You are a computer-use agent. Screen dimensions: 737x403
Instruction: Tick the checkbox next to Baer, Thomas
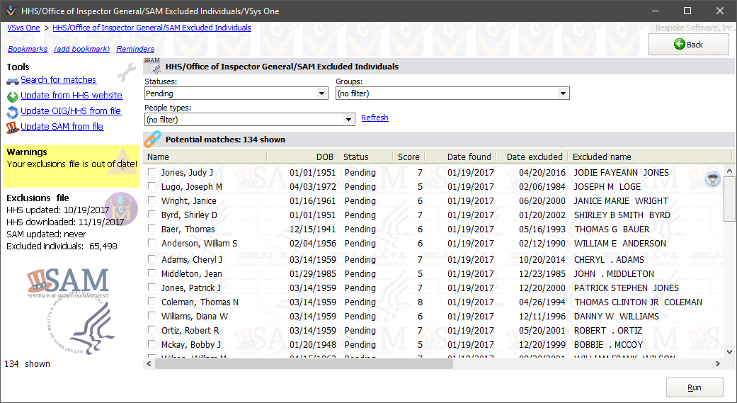tap(152, 229)
